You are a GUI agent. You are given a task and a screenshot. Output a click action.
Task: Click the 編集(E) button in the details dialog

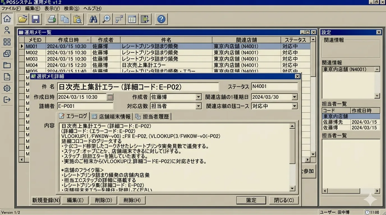(75, 200)
